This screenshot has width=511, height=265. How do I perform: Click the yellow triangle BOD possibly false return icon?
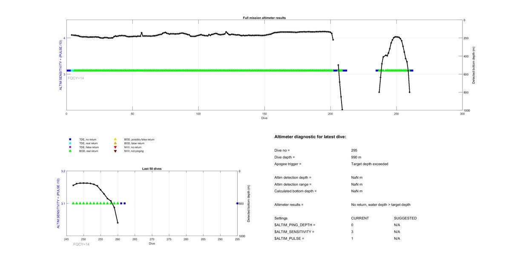(115, 139)
